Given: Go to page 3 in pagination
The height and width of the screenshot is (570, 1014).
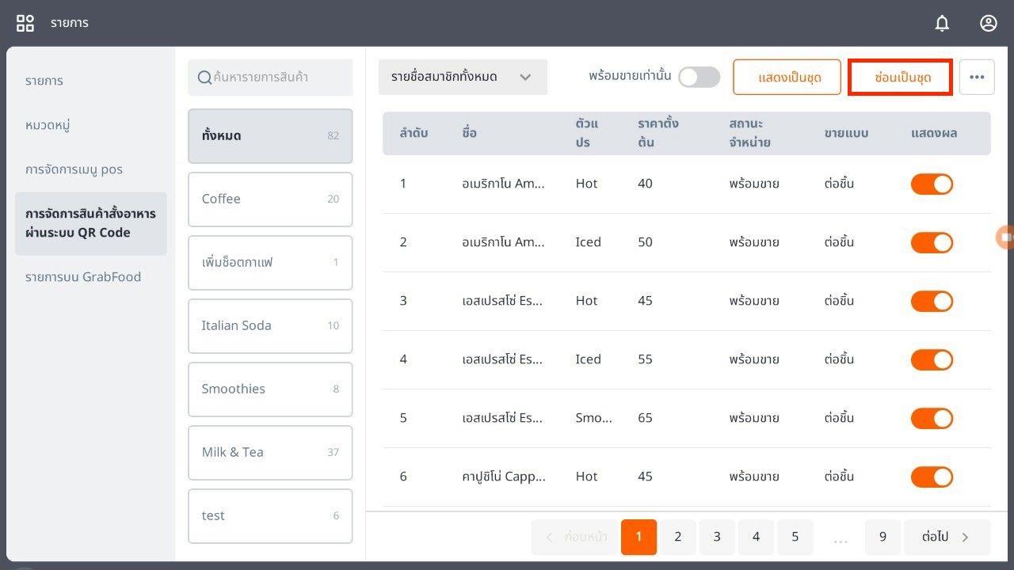Looking at the screenshot, I should (x=717, y=537).
